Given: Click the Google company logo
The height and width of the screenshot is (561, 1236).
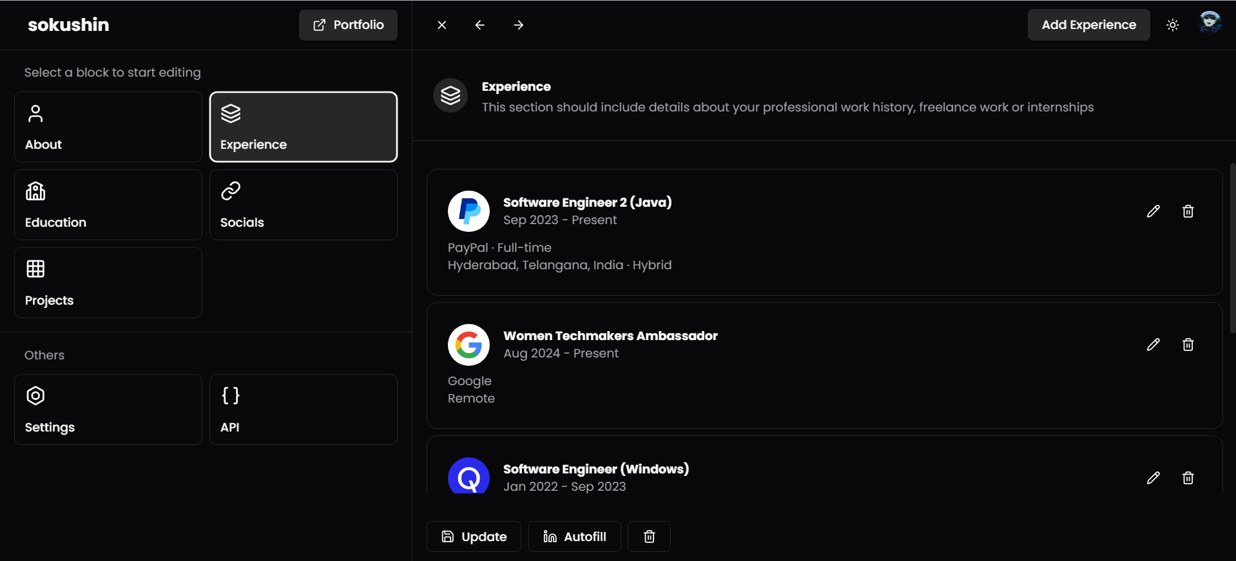Looking at the screenshot, I should click(x=468, y=345).
